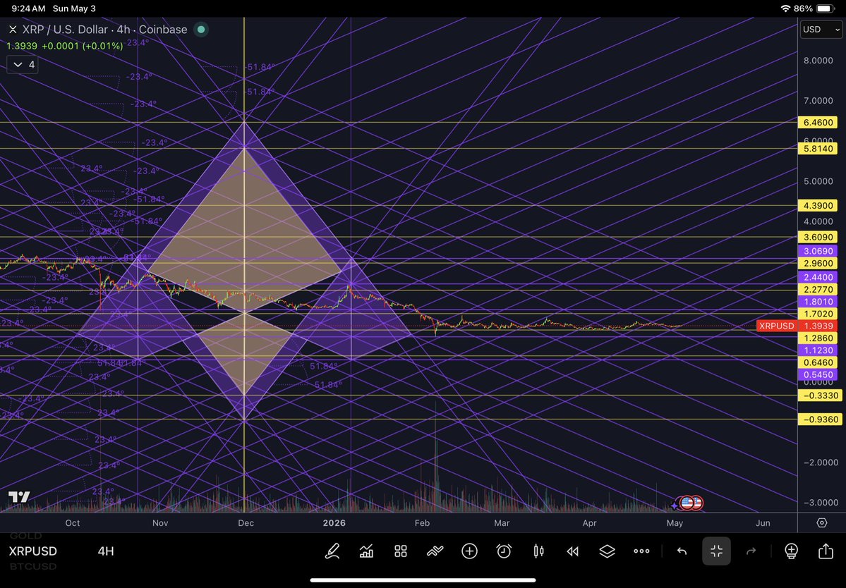
Task: Tap the TradingView logo on chart
Action: 19,496
